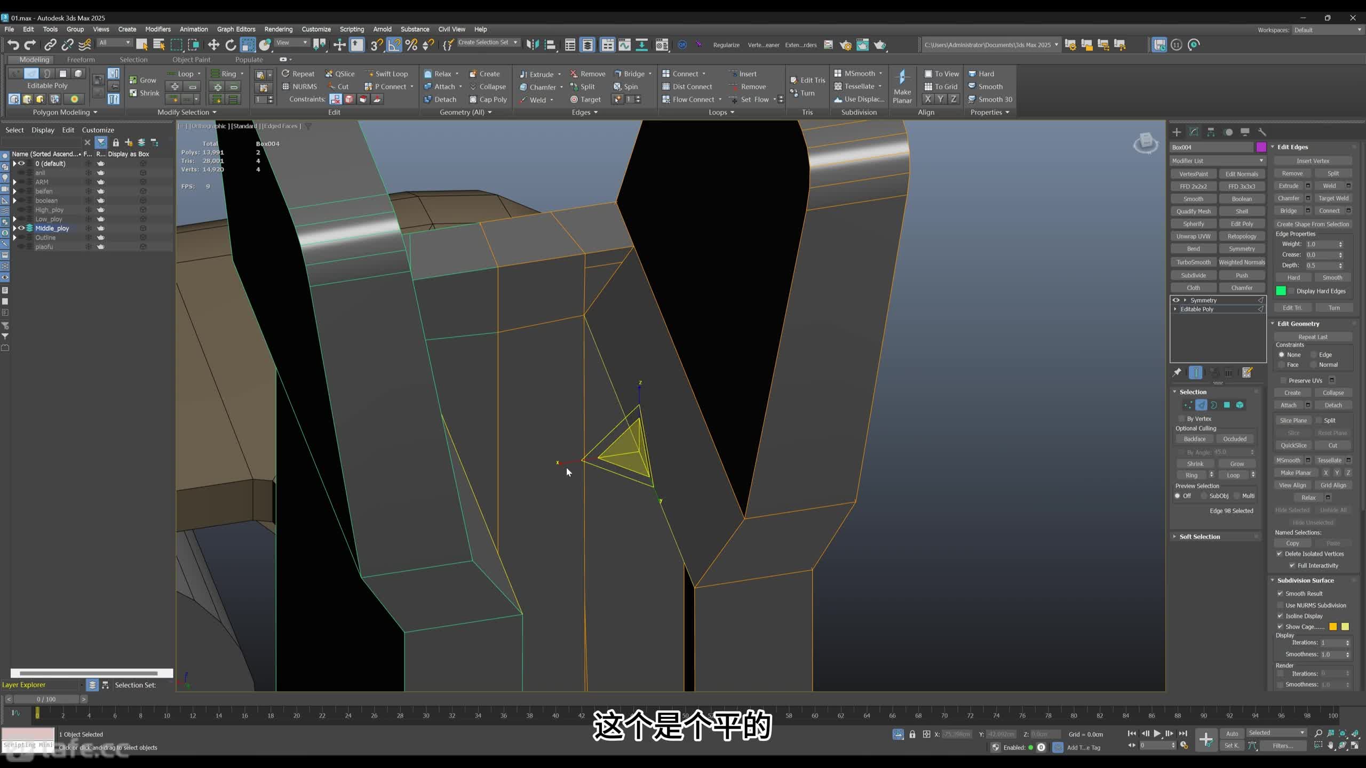Click the Redo arrow in the main toolbar

point(30,45)
